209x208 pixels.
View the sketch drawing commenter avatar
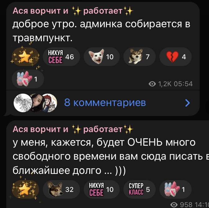[x=23, y=103]
